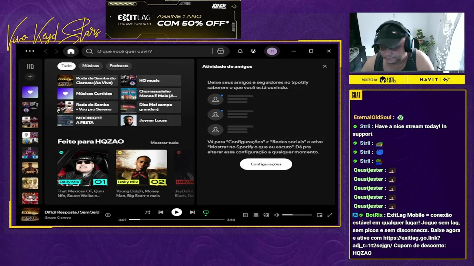Screen dimensions: 474x266
Task: Go back with the left arrow
Action: 46,51
